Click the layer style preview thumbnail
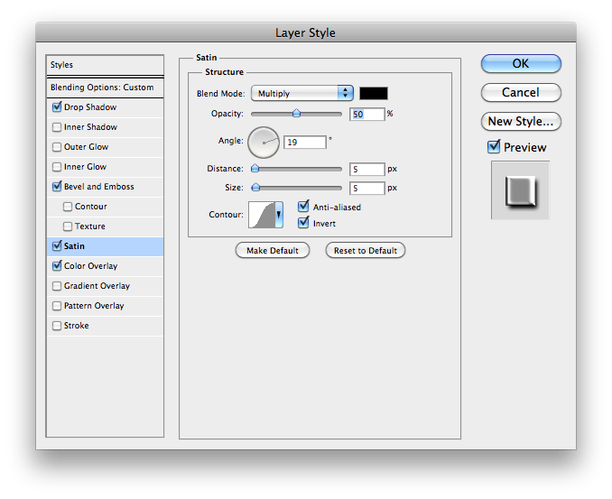612x499 pixels. coord(520,190)
